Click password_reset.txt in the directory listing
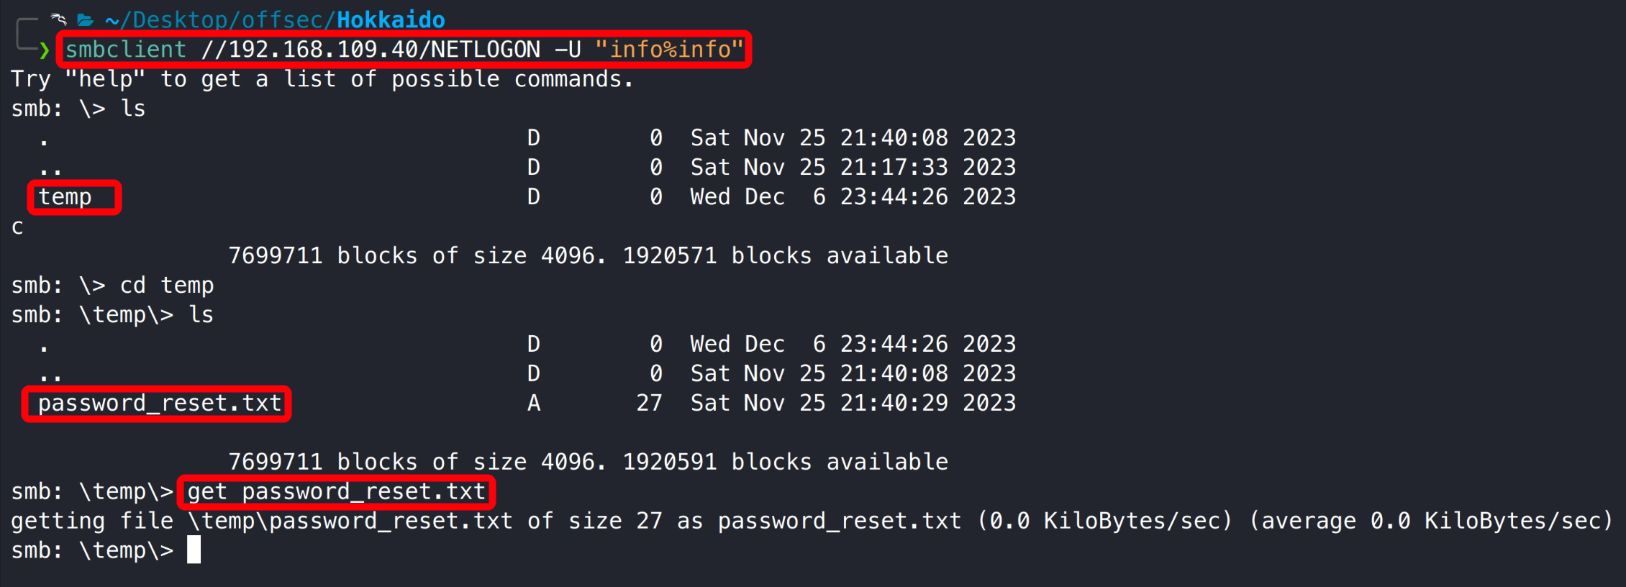The image size is (1626, 587). (160, 404)
